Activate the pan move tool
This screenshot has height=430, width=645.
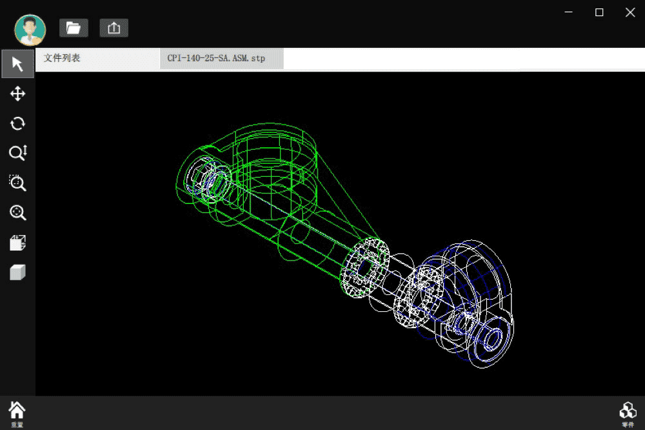17,94
